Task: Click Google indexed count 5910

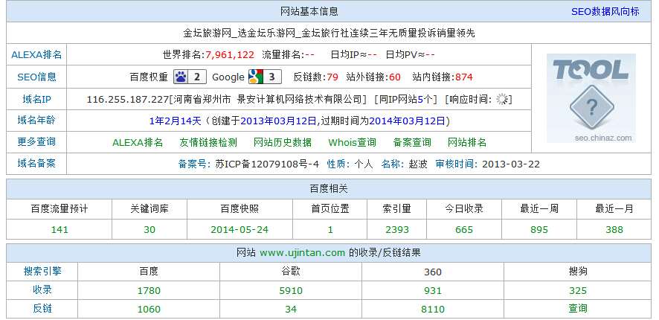Action: 290,290
